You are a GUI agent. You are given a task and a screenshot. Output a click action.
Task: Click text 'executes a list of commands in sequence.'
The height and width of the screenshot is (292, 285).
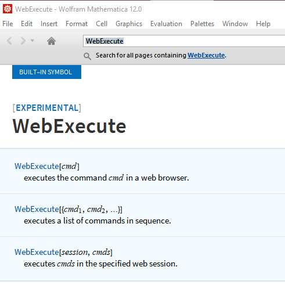pos(98,221)
